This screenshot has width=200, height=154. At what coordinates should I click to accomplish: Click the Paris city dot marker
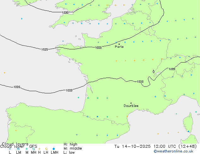coord(119,44)
